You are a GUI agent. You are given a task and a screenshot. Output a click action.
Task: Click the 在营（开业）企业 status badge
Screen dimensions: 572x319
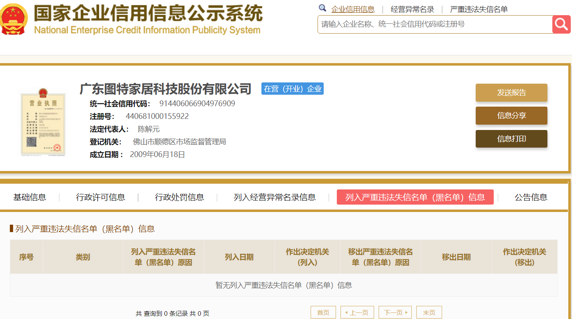tap(293, 89)
